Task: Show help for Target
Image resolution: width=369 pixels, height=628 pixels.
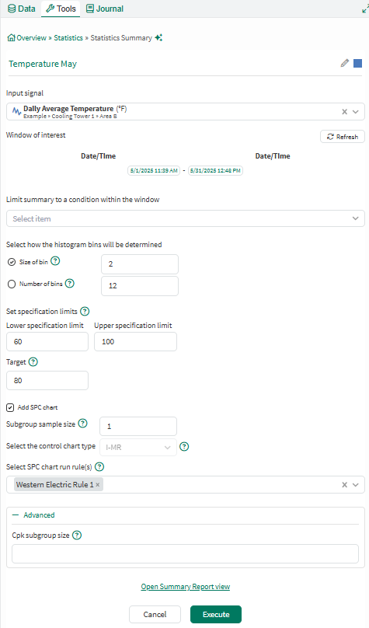Action: pos(33,361)
